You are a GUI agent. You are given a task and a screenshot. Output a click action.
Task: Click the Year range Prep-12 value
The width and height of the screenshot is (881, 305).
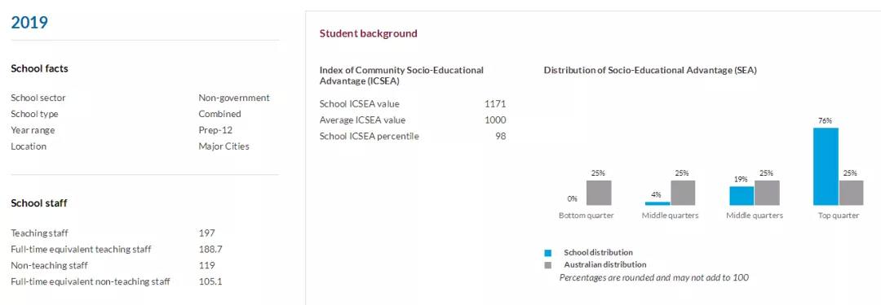215,130
